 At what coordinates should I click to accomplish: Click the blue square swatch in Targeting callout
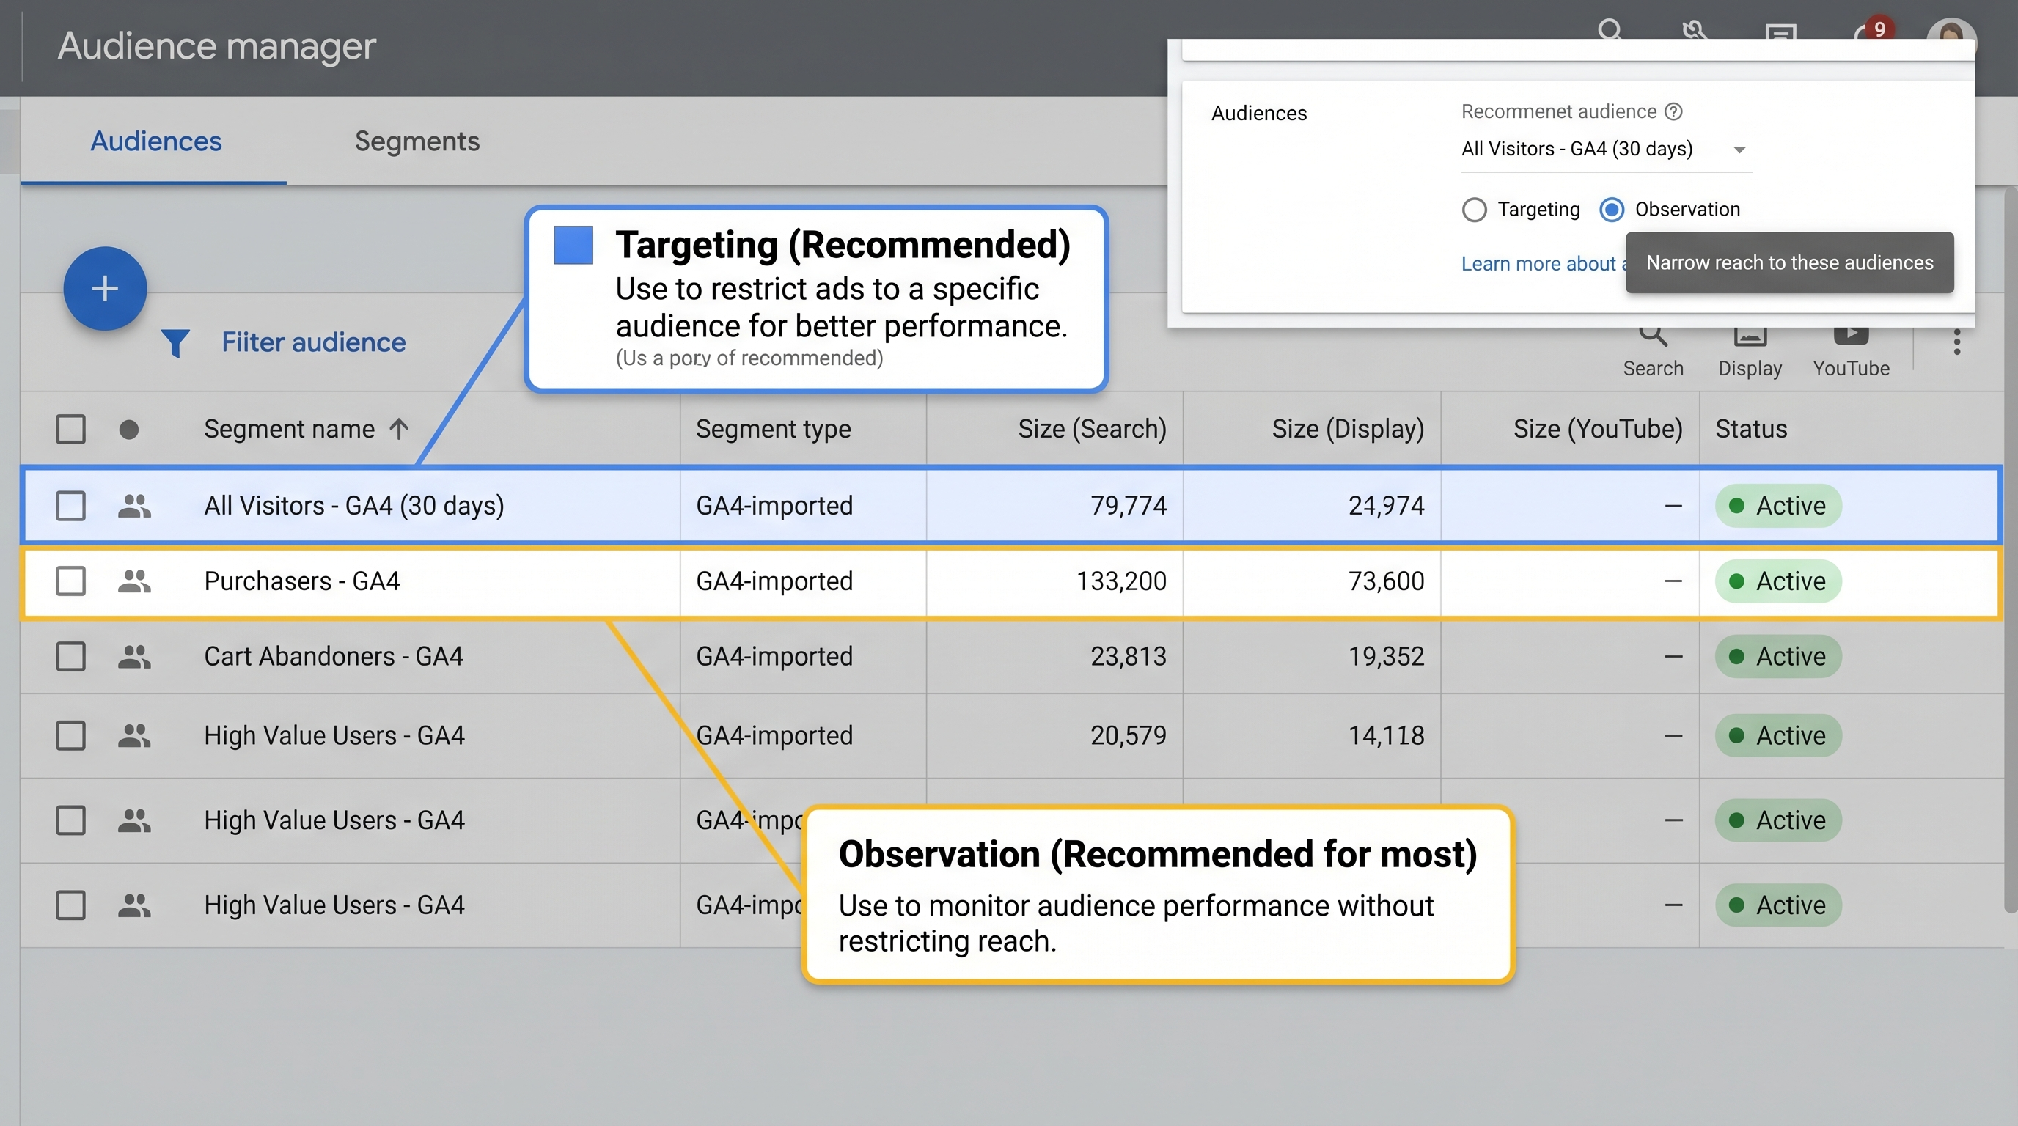(573, 245)
